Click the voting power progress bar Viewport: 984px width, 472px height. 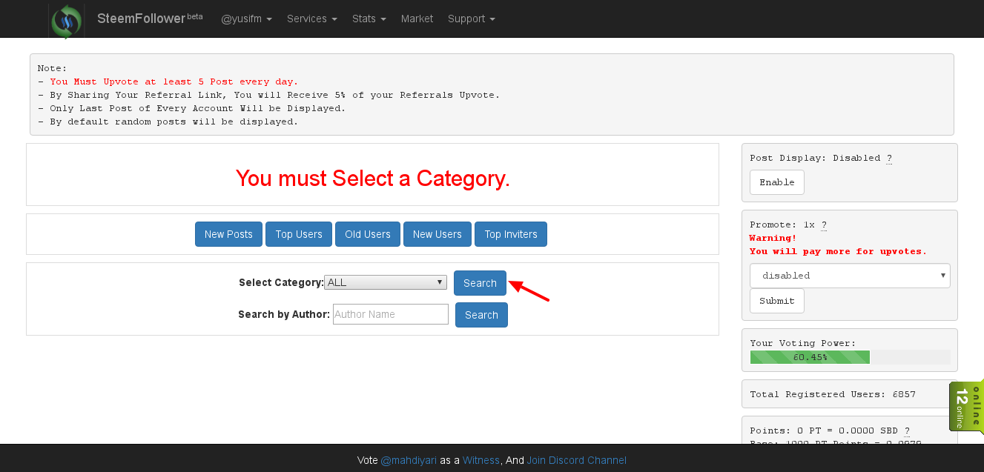click(x=810, y=356)
